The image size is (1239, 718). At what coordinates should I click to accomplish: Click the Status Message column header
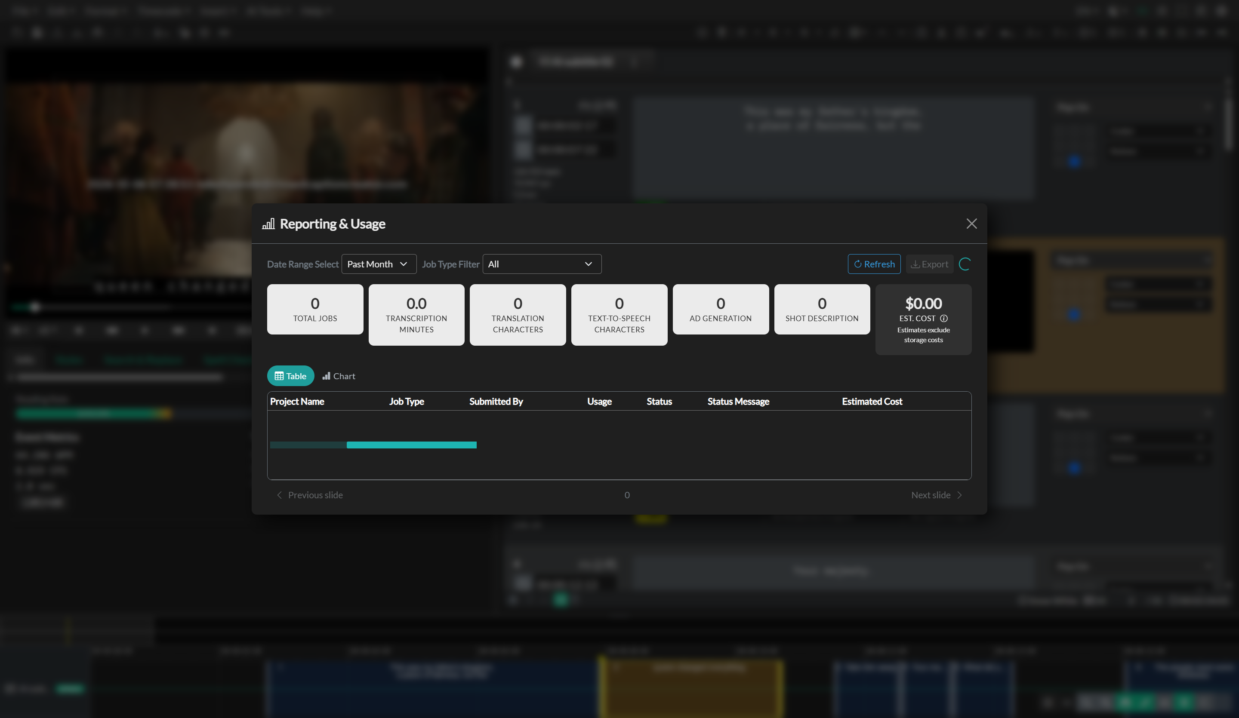tap(738, 401)
